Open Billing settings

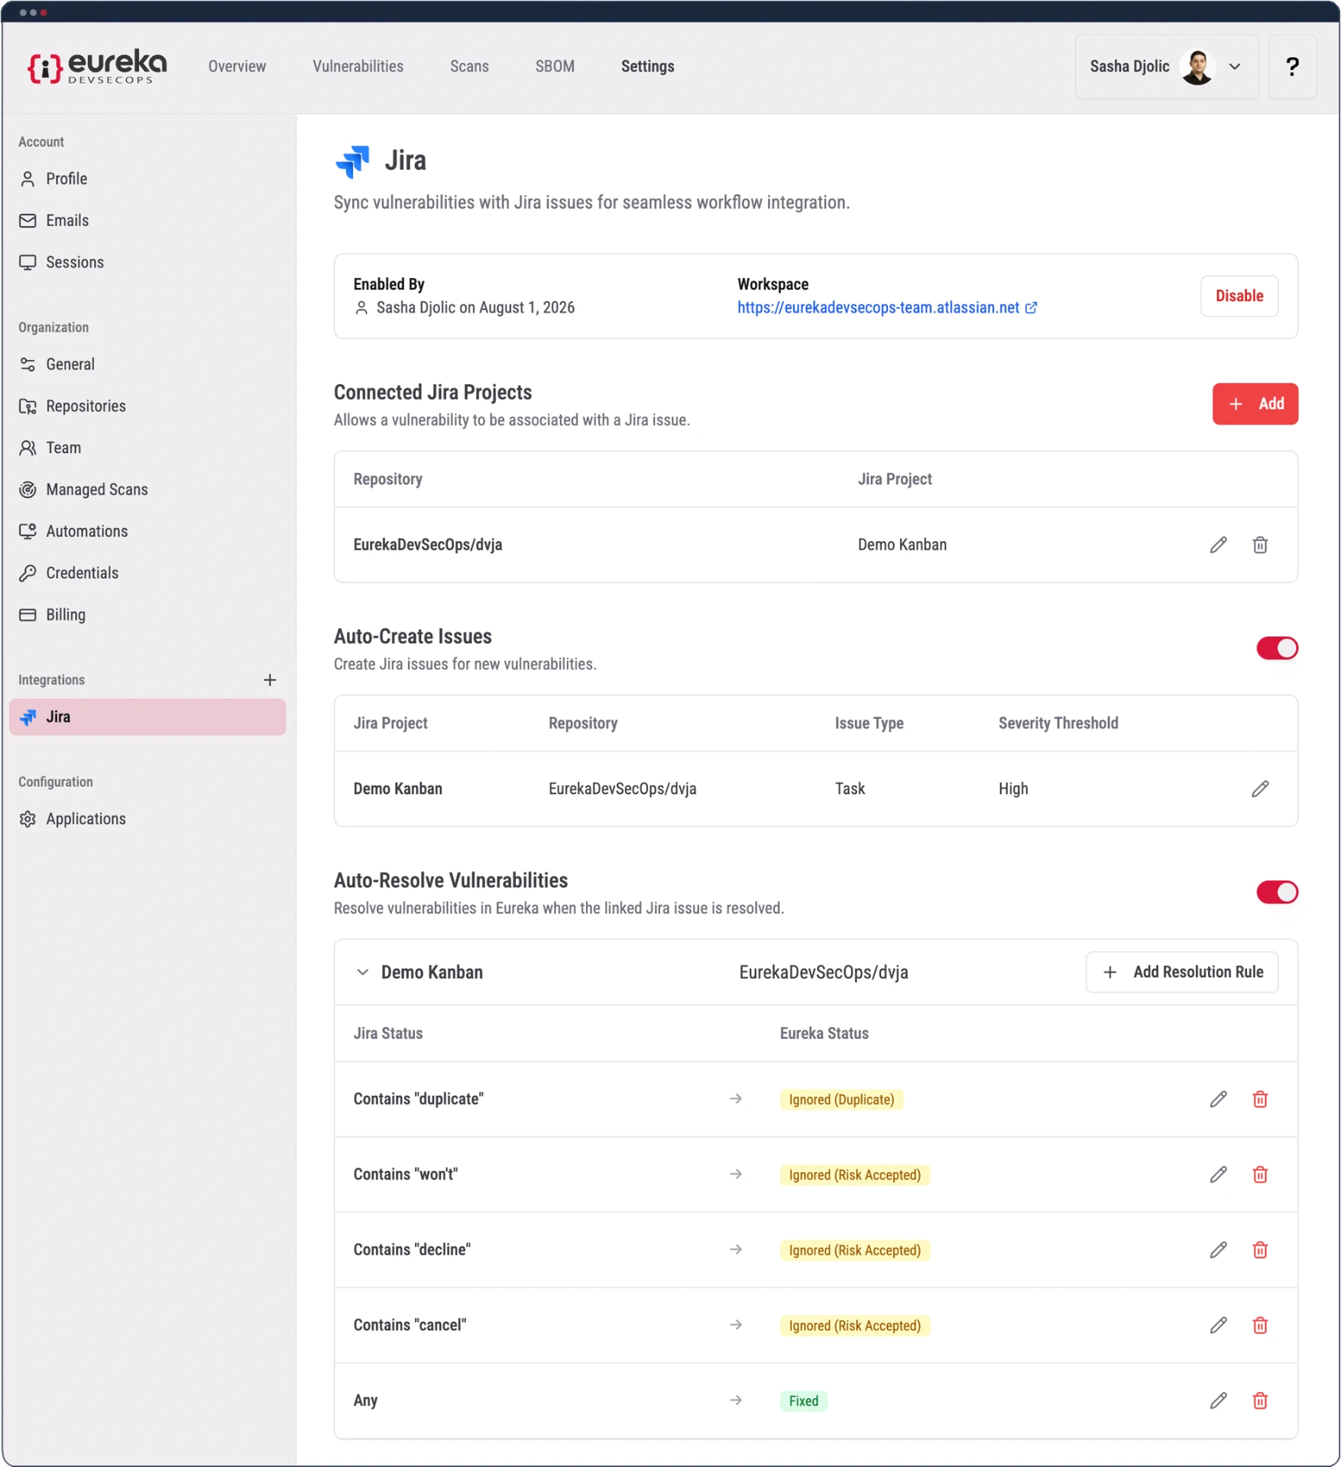[147, 615]
